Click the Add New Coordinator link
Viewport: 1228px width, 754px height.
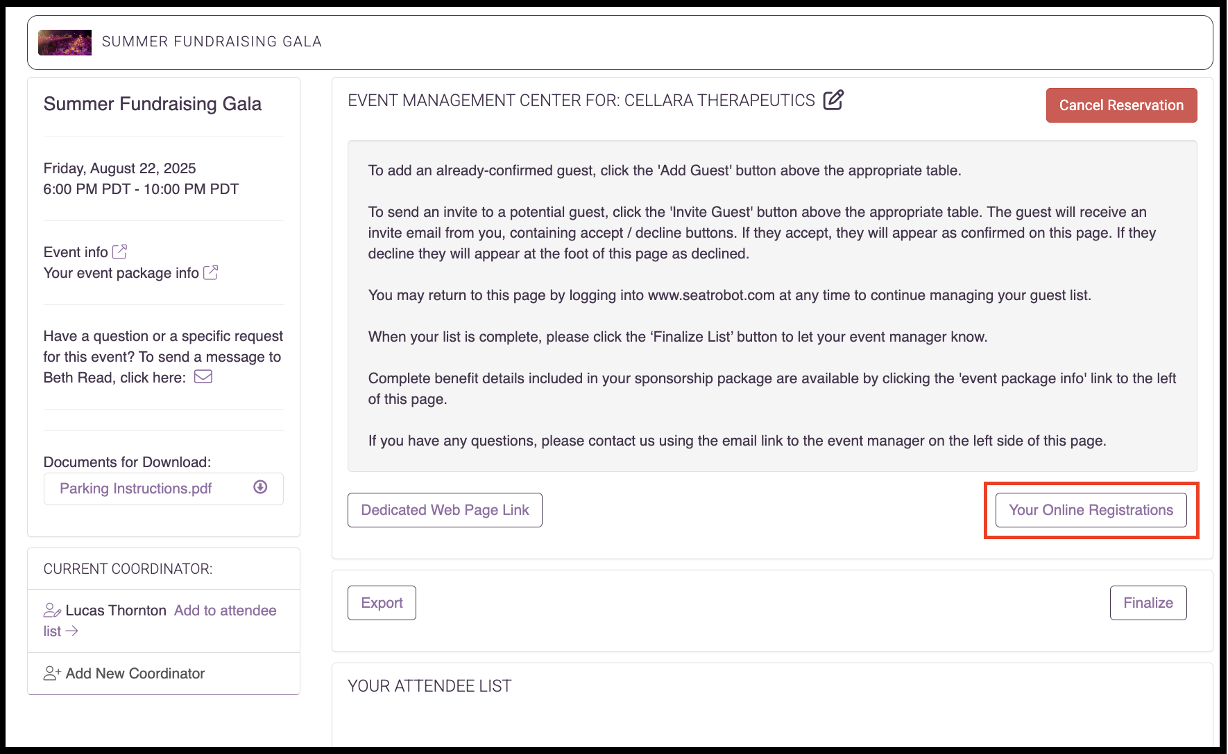click(x=135, y=674)
